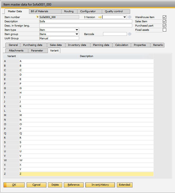Uncheck the Purchased part checkbox

[x=164, y=26]
